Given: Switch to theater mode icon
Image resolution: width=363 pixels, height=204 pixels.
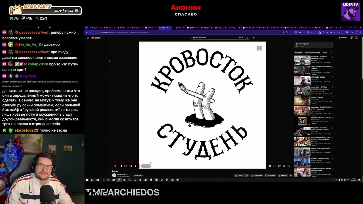Looking at the screenshot, I should [x=284, y=166].
